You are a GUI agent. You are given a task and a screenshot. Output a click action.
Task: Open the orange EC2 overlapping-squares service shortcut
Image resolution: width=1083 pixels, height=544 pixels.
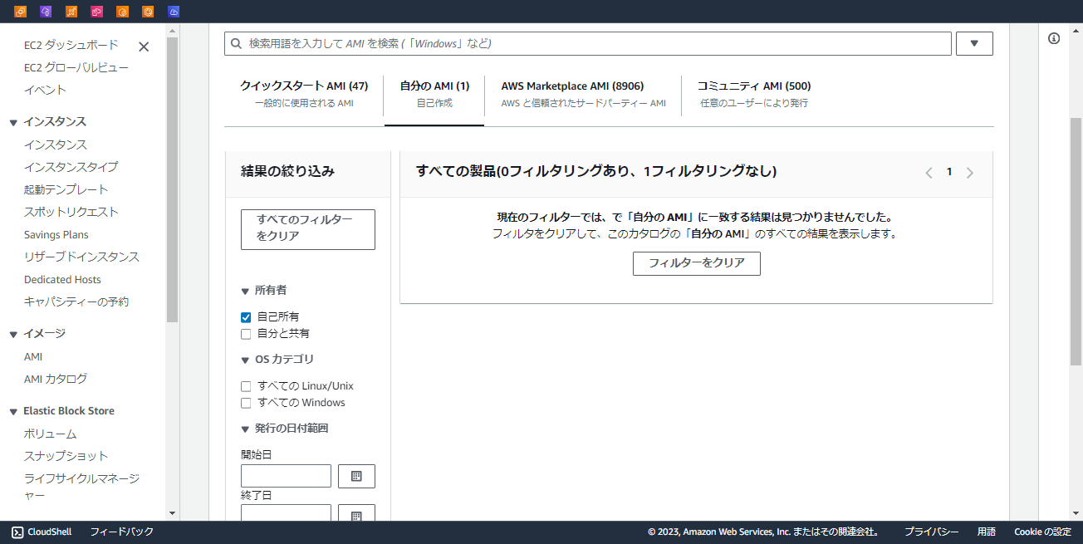[x=21, y=12]
